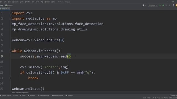Image resolution: width=177 pixels, height=99 pixels.
Task: Open the TODO tool window
Action: [23, 95]
